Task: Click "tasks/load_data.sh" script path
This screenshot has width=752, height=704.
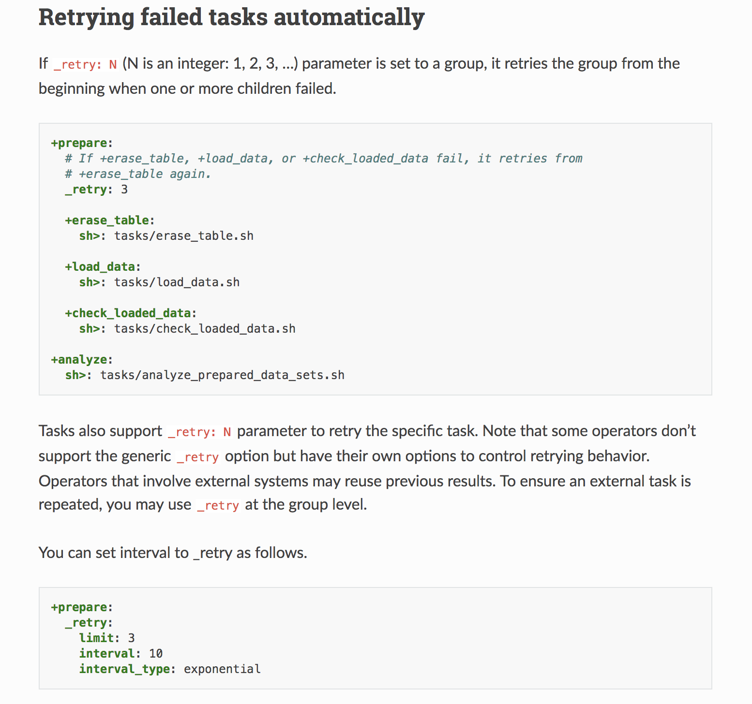Action: pos(177,282)
